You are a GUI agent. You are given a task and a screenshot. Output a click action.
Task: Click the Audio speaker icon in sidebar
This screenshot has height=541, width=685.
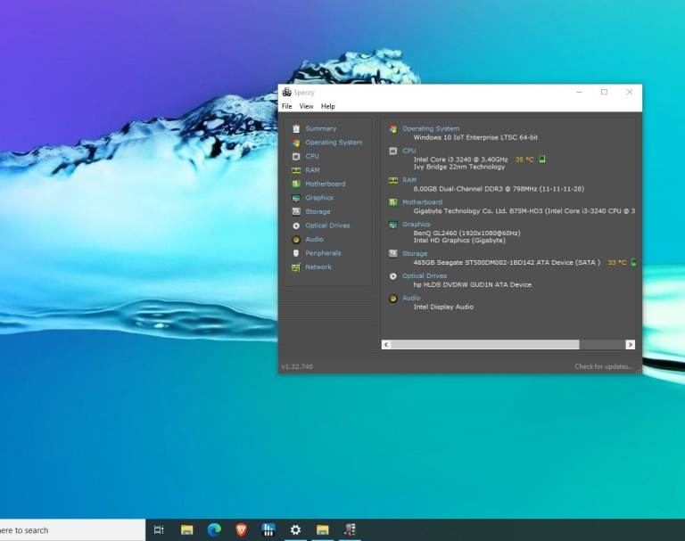click(296, 240)
